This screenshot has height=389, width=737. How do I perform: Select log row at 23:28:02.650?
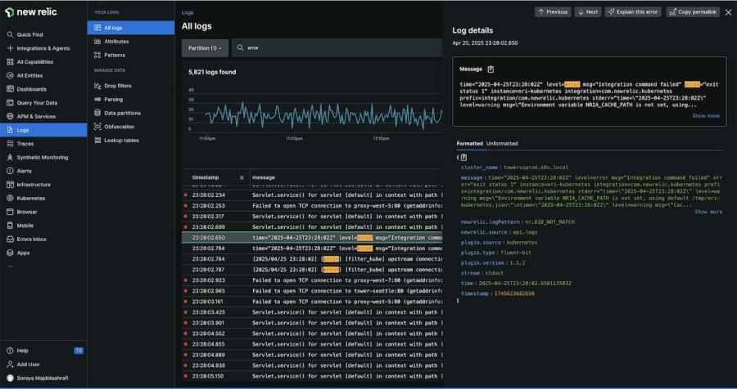coord(312,238)
